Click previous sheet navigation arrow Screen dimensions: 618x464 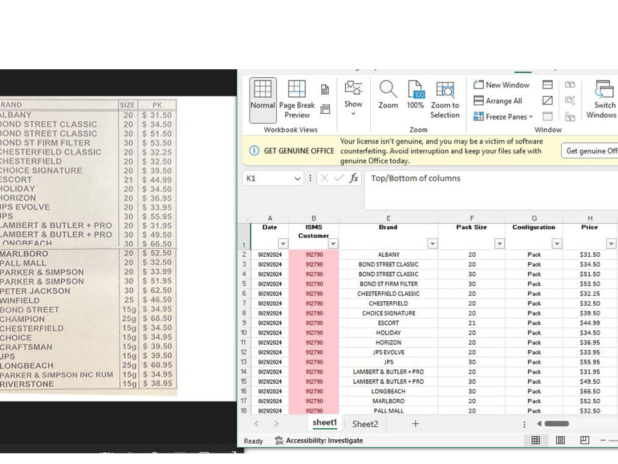(256, 424)
